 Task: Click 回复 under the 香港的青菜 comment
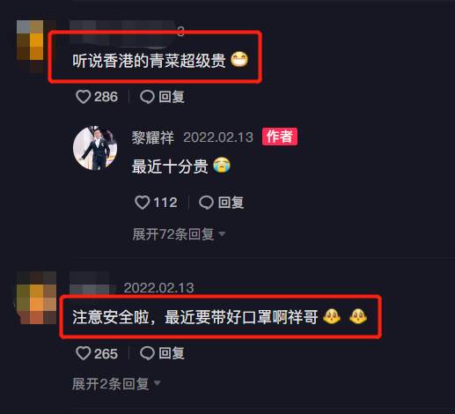pyautogui.click(x=172, y=97)
